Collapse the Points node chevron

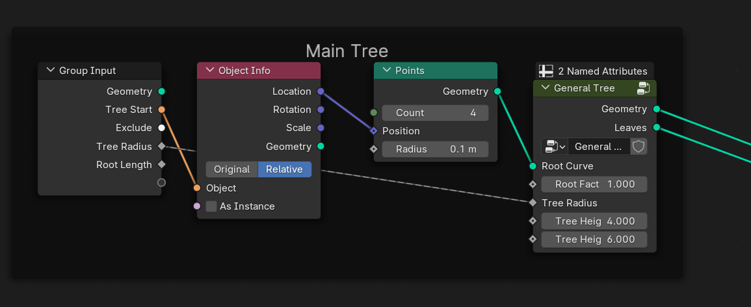(x=386, y=70)
